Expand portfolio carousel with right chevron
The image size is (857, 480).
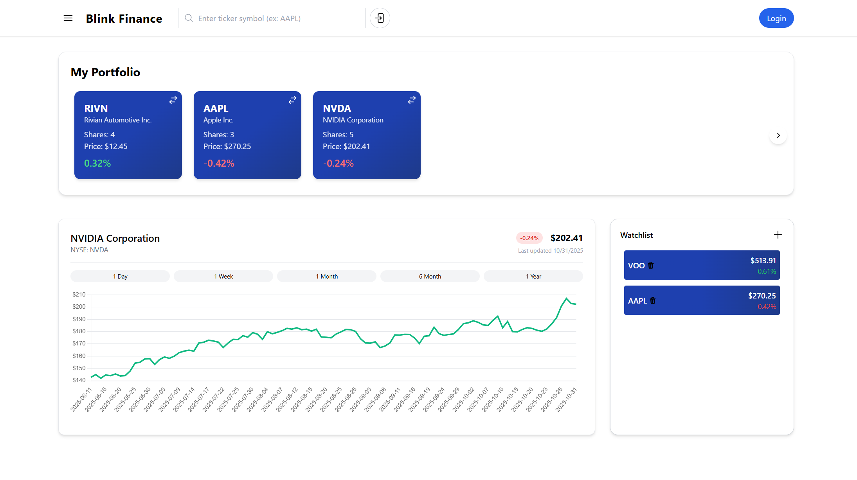click(x=778, y=135)
